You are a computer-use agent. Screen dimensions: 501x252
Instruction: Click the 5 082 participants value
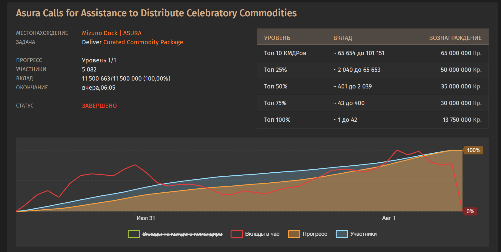pyautogui.click(x=89, y=69)
